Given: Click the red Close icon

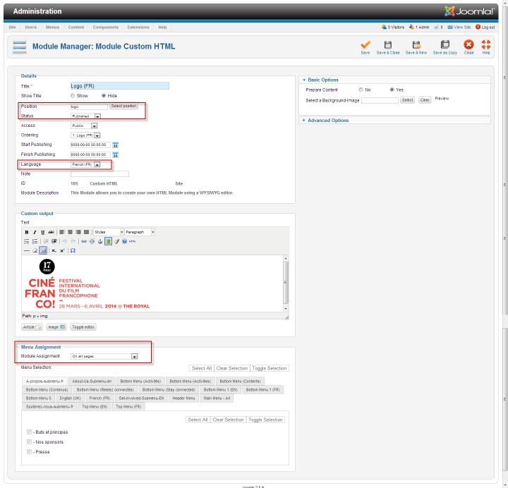Looking at the screenshot, I should coord(468,44).
